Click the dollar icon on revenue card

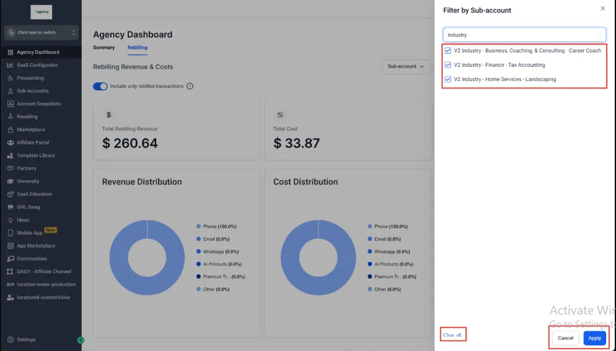(x=109, y=115)
